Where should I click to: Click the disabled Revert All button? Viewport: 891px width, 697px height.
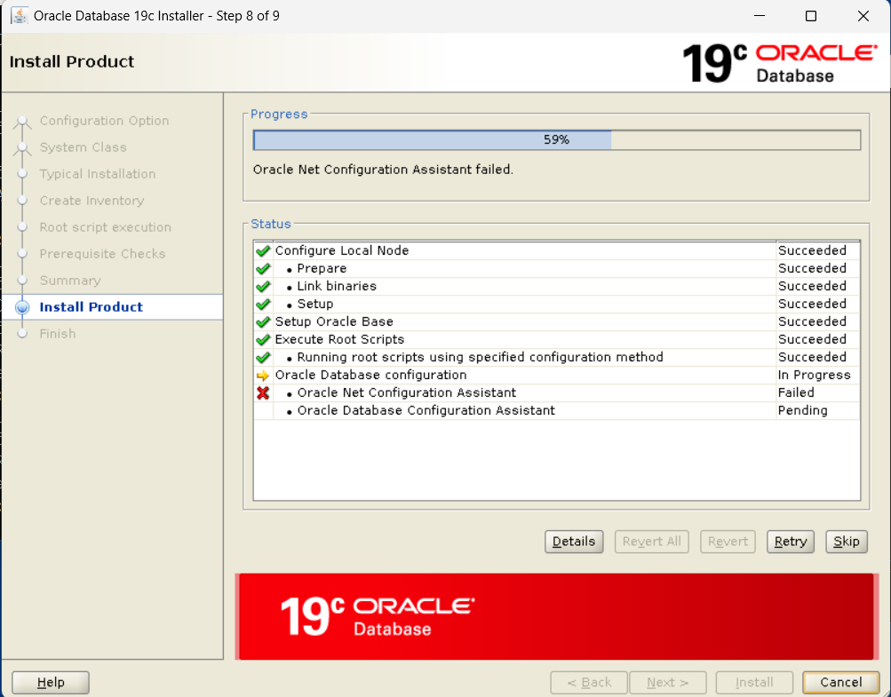(x=651, y=542)
